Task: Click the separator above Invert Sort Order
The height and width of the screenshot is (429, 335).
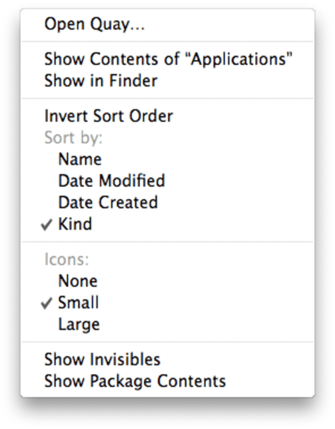Action: pos(167,98)
